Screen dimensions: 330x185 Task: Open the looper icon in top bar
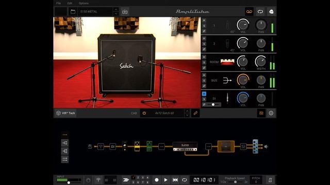pyautogui.click(x=260, y=11)
